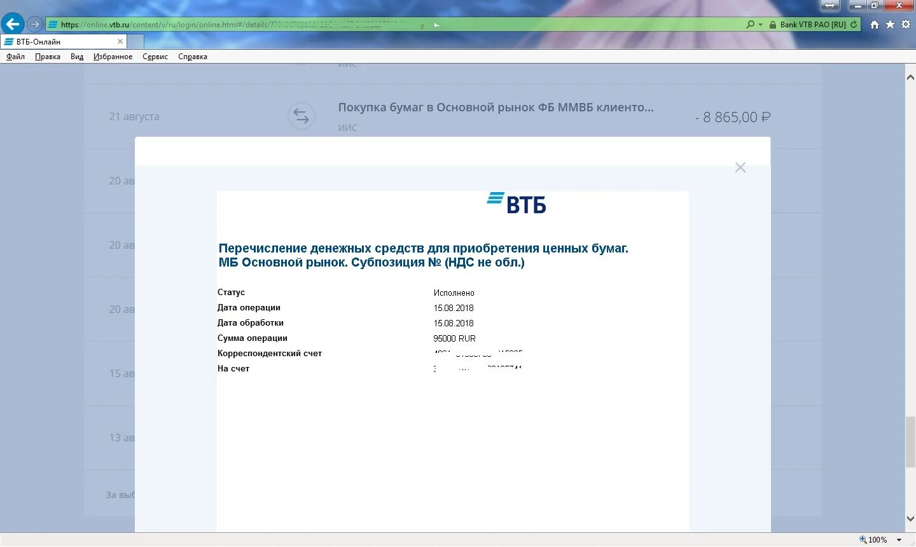Click the Дата обработки value 15.08.2018
The width and height of the screenshot is (916, 547).
click(x=454, y=323)
